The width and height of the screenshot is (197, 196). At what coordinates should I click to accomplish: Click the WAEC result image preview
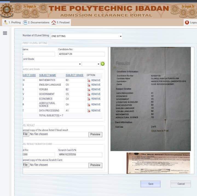[151, 99]
